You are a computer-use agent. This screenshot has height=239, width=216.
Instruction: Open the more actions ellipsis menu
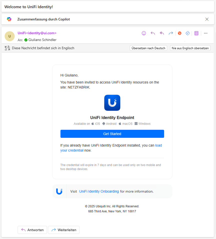pyautogui.click(x=206, y=33)
